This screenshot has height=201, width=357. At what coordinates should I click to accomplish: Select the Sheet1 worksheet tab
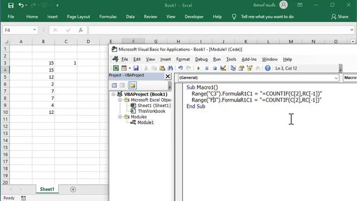[47, 189]
